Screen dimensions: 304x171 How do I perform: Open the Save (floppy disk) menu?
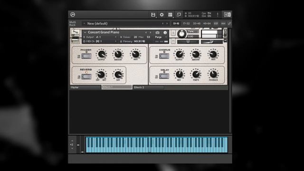tap(153, 15)
